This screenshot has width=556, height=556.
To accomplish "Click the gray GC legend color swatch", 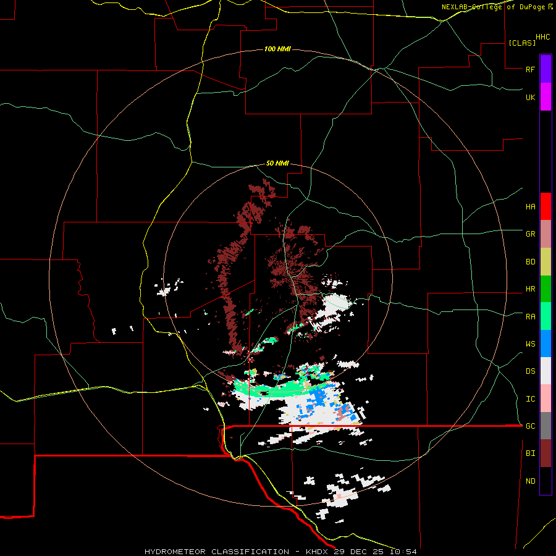I will (545, 426).
